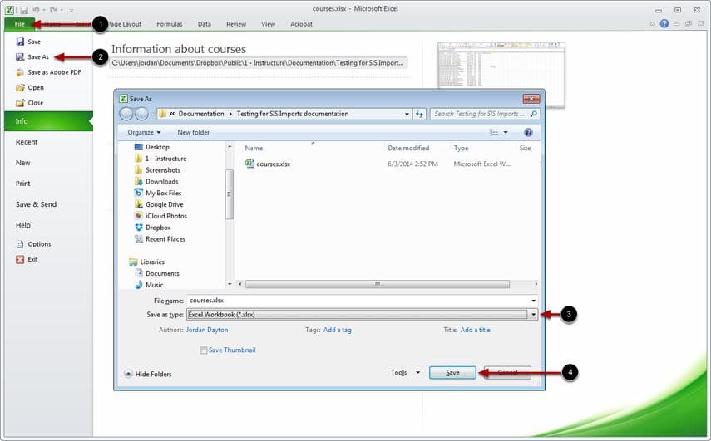The height and width of the screenshot is (441, 711).
Task: Select Recent Places
Action: pyautogui.click(x=160, y=239)
